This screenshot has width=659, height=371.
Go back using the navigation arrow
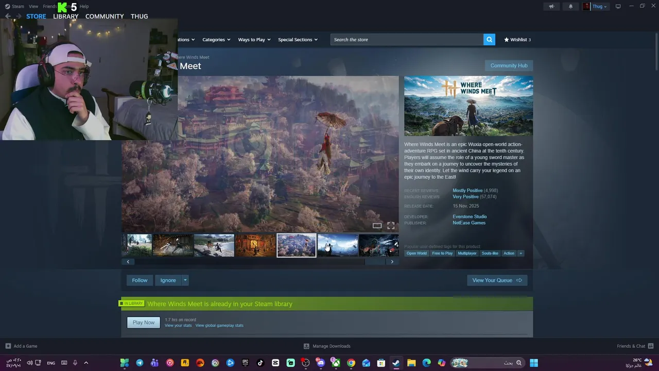tap(8, 16)
